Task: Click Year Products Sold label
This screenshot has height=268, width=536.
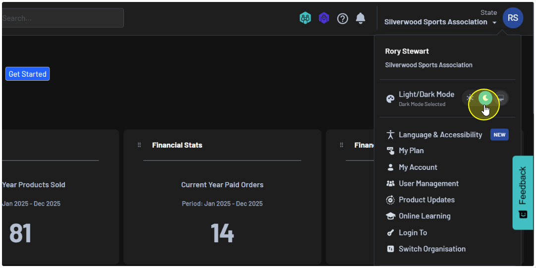Action: [x=34, y=185]
